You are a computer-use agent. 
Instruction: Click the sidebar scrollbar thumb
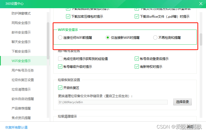[x=48, y=41]
